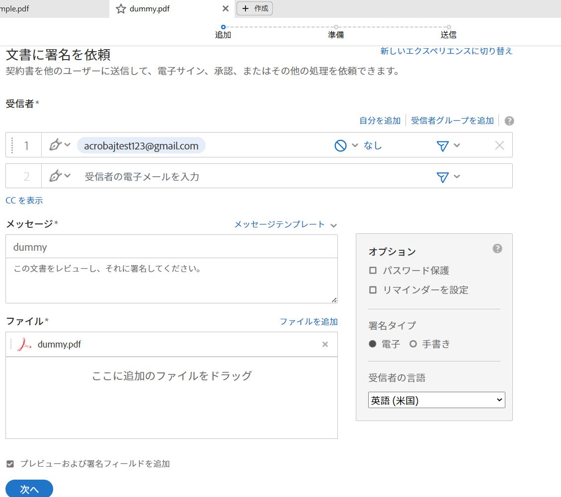The width and height of the screenshot is (561, 497).
Task: Click the 作成 new tab button
Action: click(x=254, y=8)
